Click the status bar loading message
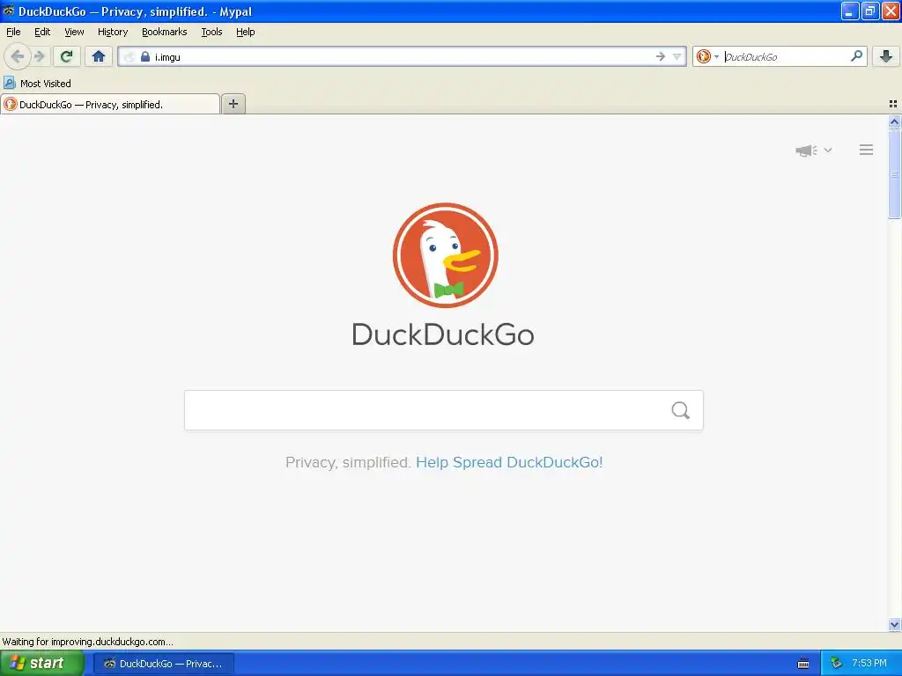This screenshot has width=902, height=676. [87, 642]
